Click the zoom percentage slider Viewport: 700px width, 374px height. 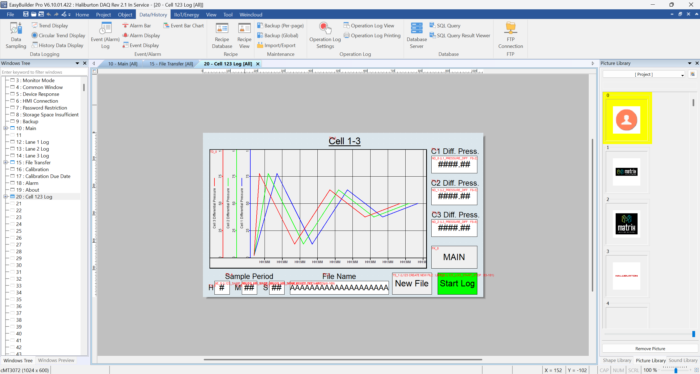(x=676, y=370)
